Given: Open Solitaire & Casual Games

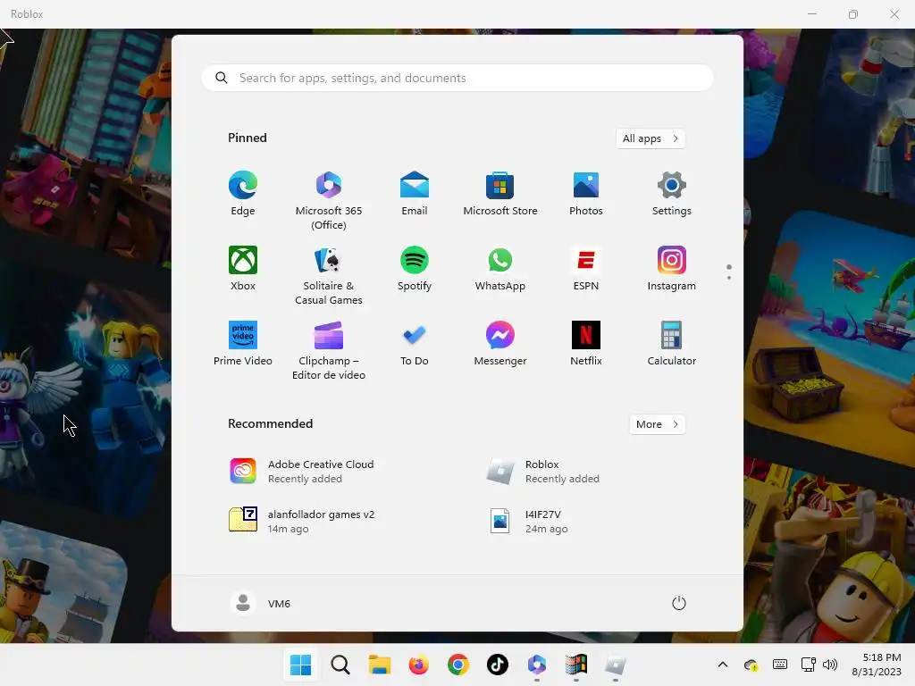Looking at the screenshot, I should coord(329,275).
